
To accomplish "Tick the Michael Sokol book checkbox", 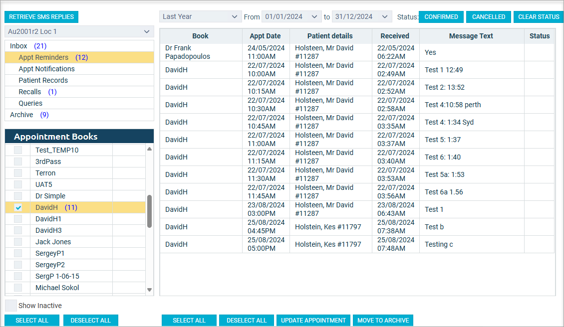I will pyautogui.click(x=18, y=288).
